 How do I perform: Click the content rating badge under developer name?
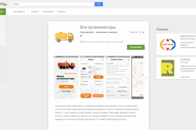click(x=81, y=36)
